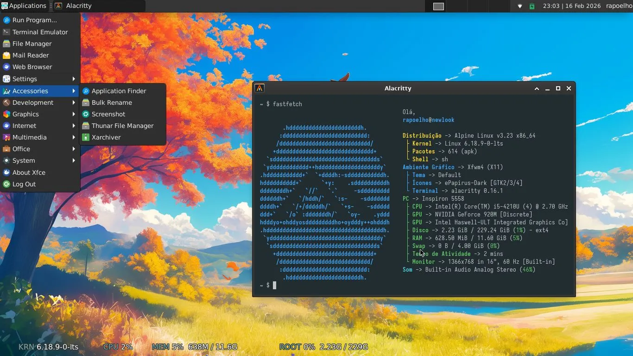Click the "GPU -> Intel Haswell-ULT" line
Image resolution: width=633 pixels, height=356 pixels.
point(490,222)
